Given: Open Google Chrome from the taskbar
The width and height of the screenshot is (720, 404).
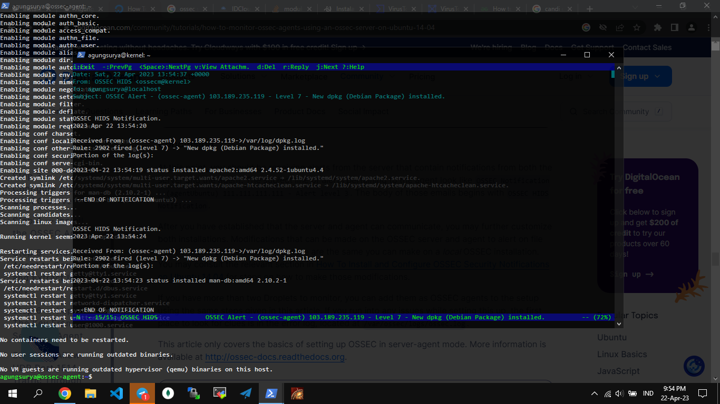Looking at the screenshot, I should [65, 393].
